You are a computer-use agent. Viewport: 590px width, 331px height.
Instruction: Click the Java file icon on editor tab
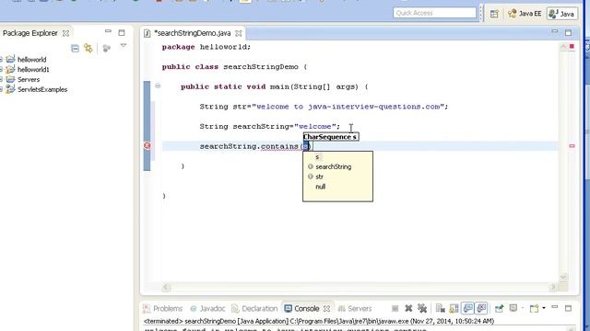click(x=147, y=33)
